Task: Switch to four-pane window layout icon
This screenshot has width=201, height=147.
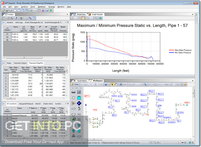Action: (x=26, y=10)
